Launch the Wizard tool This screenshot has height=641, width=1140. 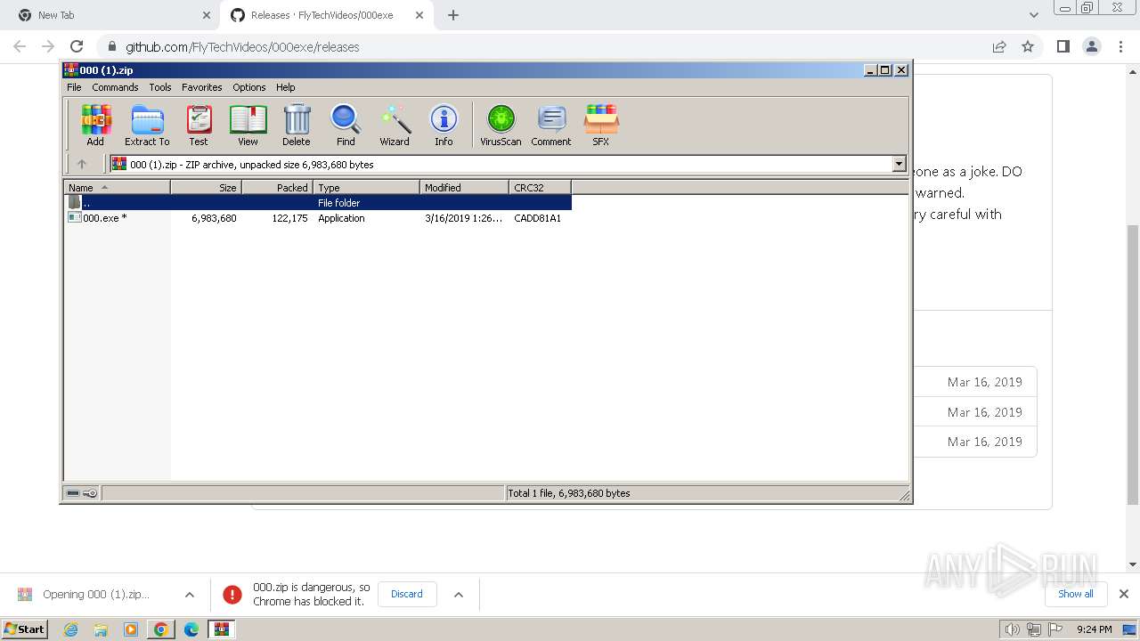tap(395, 125)
